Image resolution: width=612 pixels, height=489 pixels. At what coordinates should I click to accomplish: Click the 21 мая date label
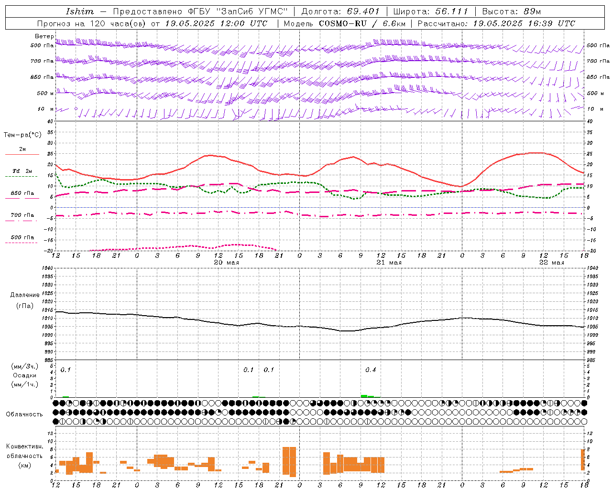coord(389,263)
